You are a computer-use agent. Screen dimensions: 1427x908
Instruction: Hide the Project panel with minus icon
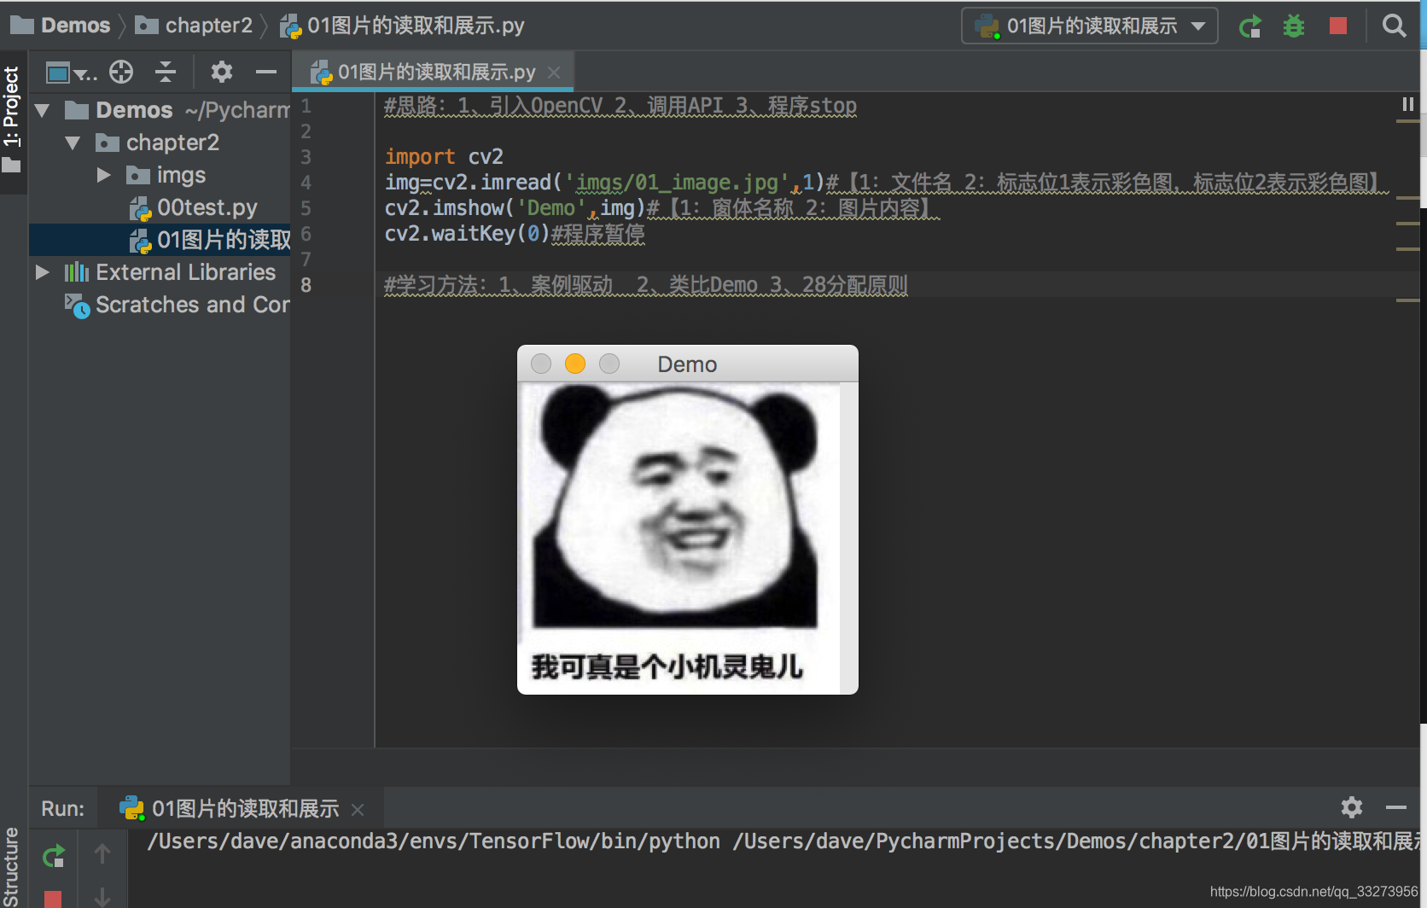(266, 73)
